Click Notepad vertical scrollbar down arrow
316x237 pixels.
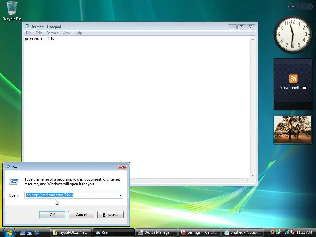(253, 176)
